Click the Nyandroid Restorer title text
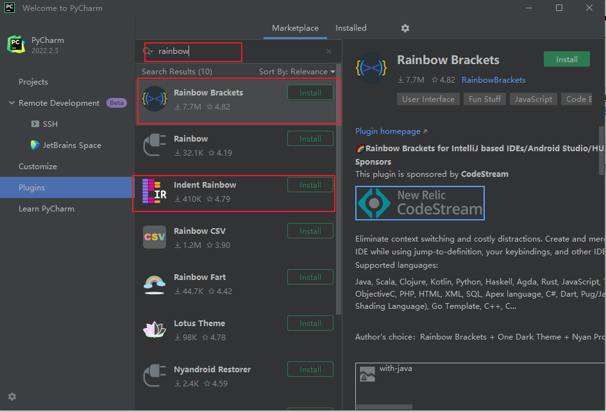This screenshot has width=606, height=412. pyautogui.click(x=212, y=370)
